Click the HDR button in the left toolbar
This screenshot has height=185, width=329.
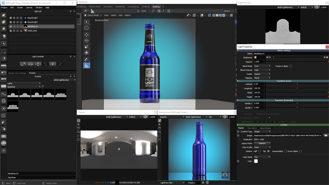point(3,136)
